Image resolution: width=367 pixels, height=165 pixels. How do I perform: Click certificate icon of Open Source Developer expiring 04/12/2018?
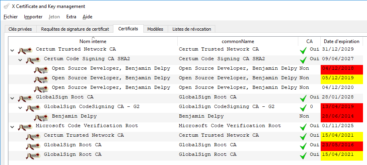click(41, 69)
